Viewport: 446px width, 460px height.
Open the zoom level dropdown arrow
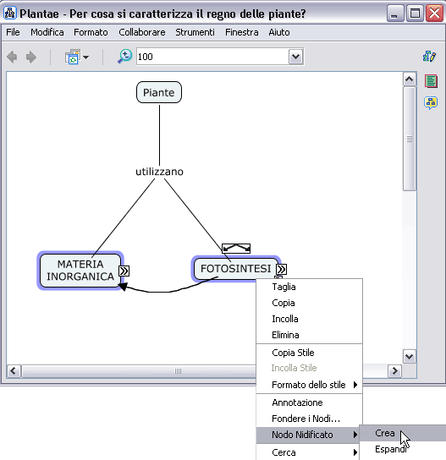coord(295,57)
